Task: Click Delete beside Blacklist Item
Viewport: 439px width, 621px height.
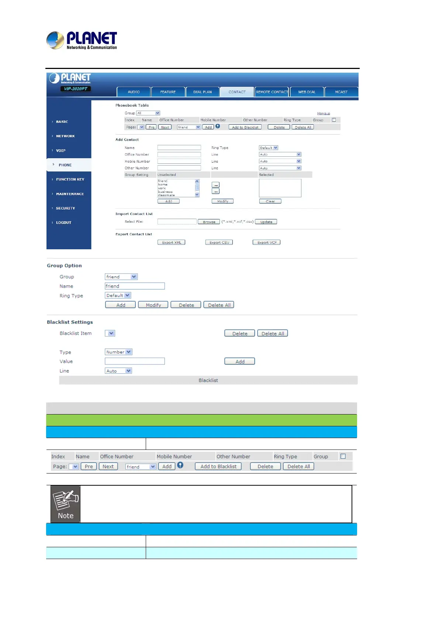Action: point(240,333)
